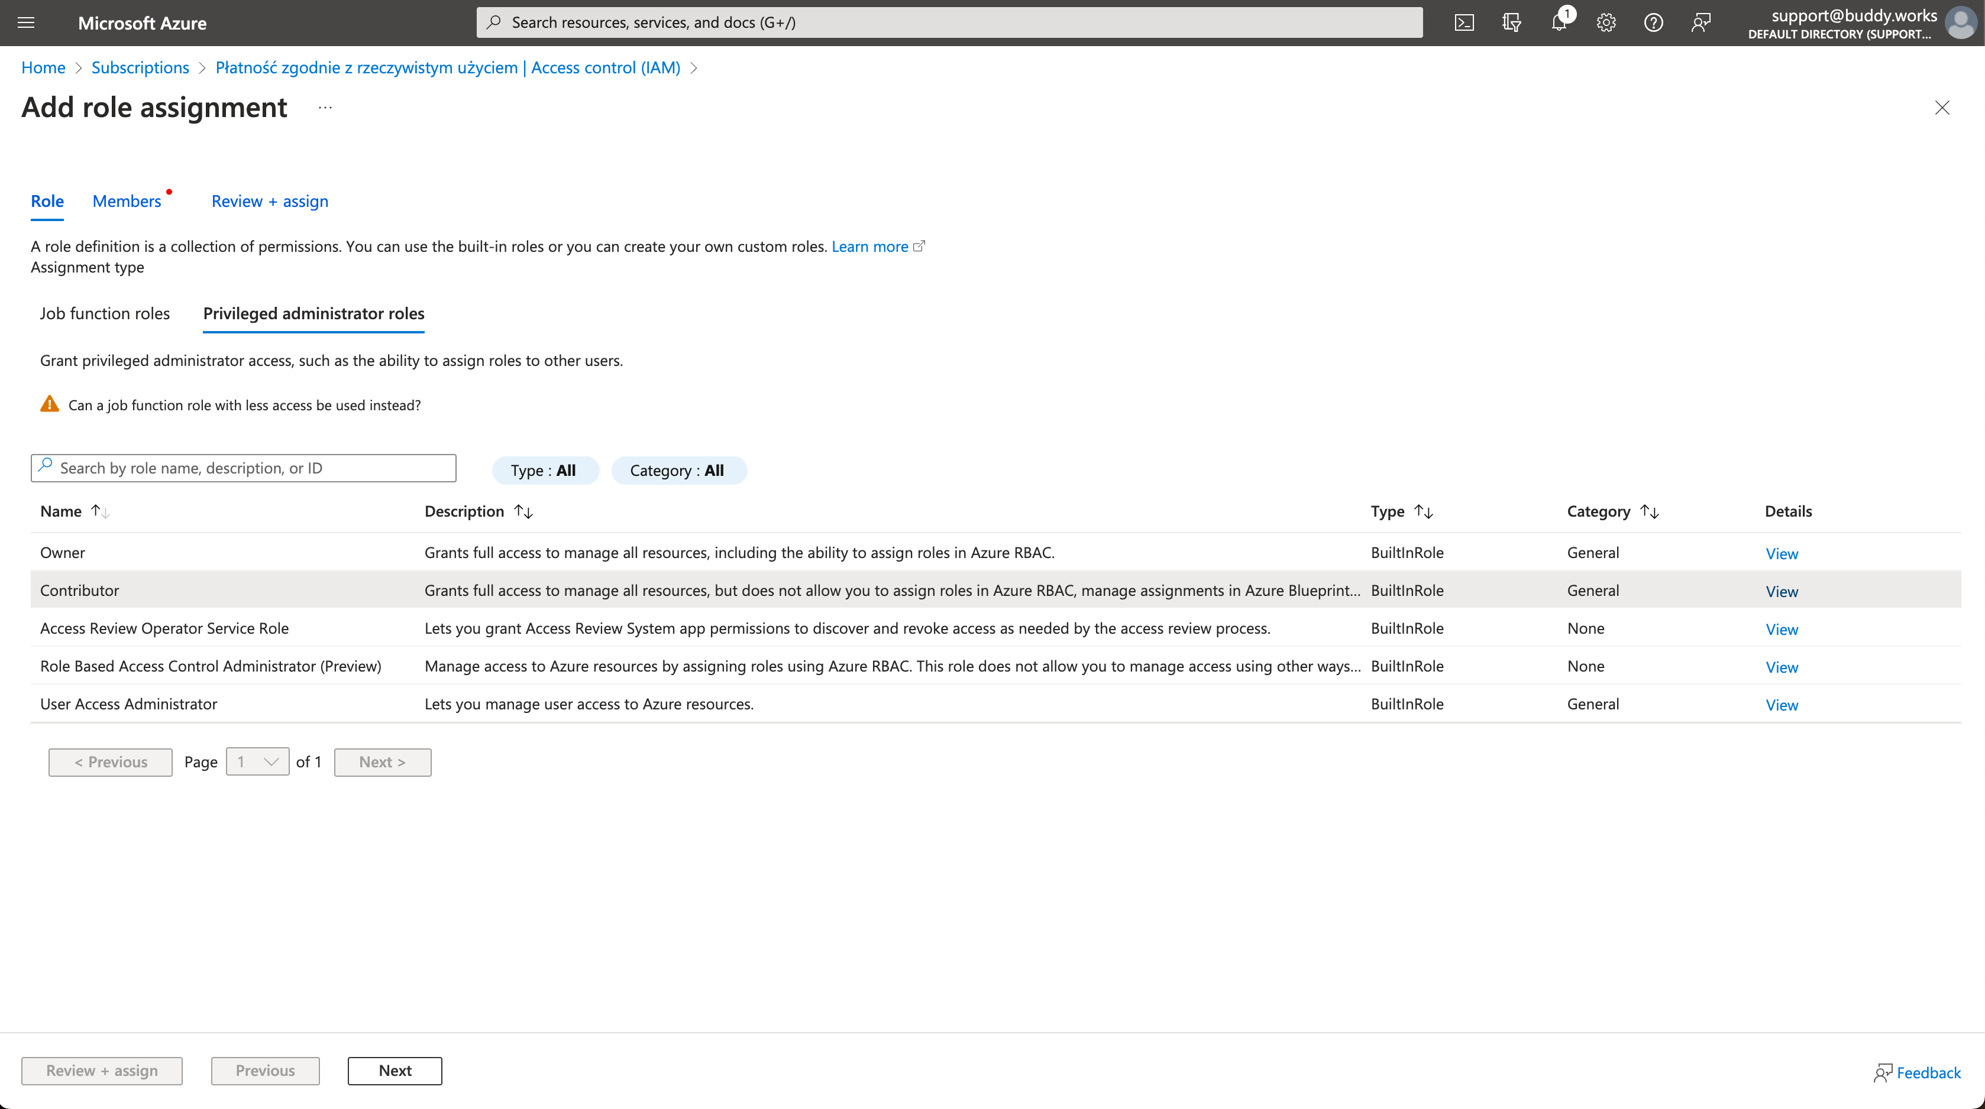1985x1109 pixels.
Task: Expand the Type: All dropdown filter
Action: click(542, 470)
